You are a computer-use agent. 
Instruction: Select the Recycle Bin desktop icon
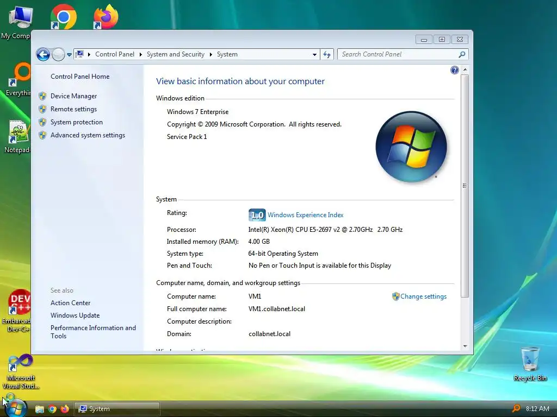coord(530,364)
